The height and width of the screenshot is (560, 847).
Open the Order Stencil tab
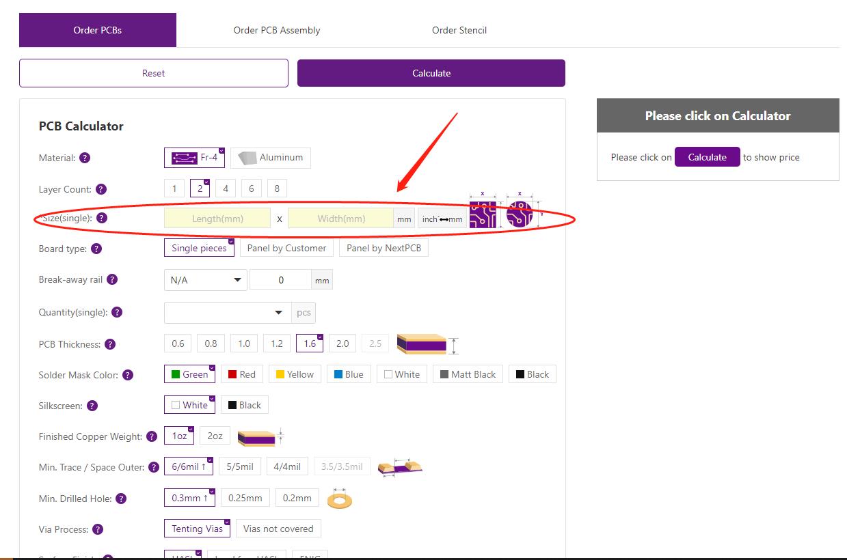click(x=459, y=30)
